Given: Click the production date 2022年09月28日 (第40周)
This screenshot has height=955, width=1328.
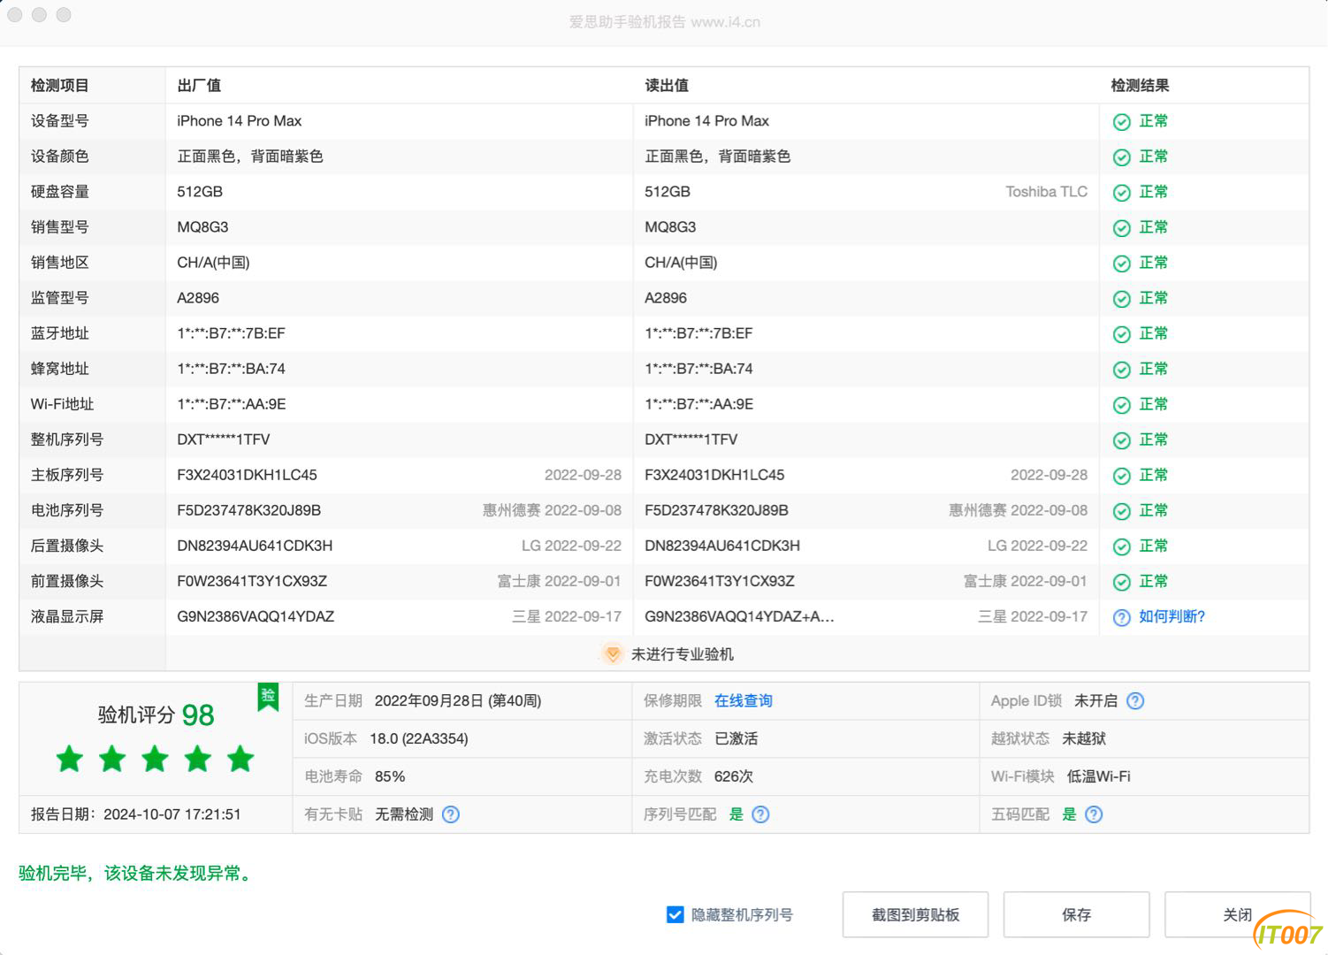Looking at the screenshot, I should pyautogui.click(x=458, y=700).
